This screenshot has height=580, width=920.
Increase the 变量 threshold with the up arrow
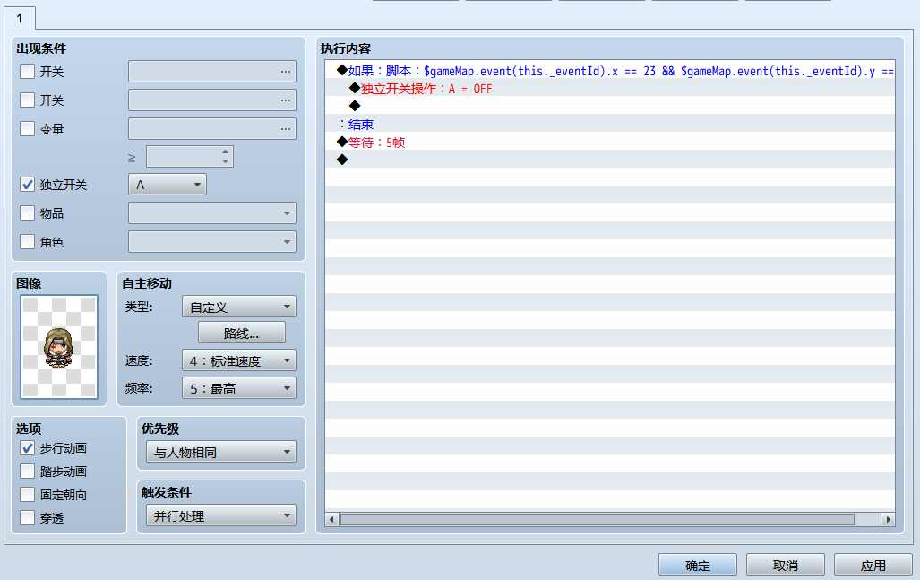click(x=226, y=151)
